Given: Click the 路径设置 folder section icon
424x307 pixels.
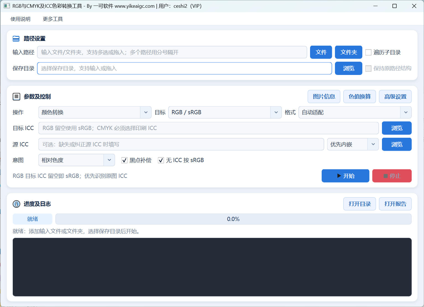Looking at the screenshot, I should [x=16, y=39].
